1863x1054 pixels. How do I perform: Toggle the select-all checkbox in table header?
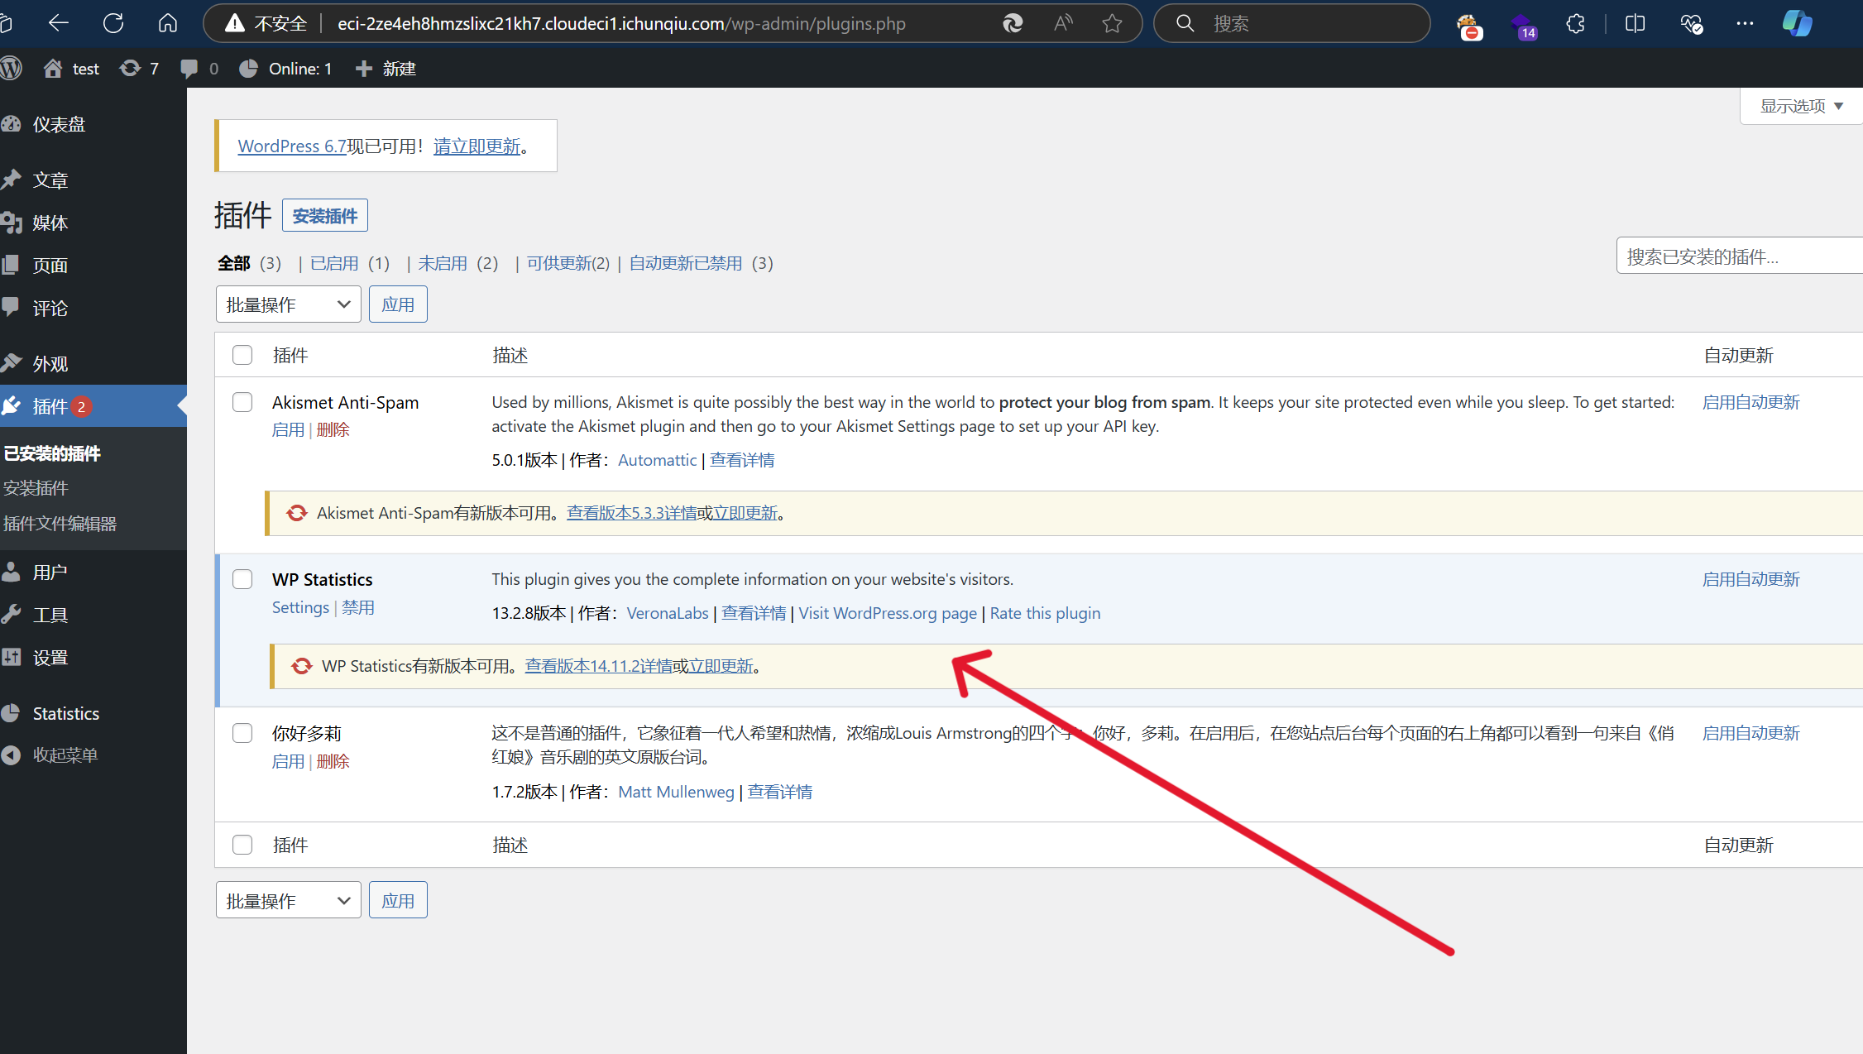[x=242, y=355]
